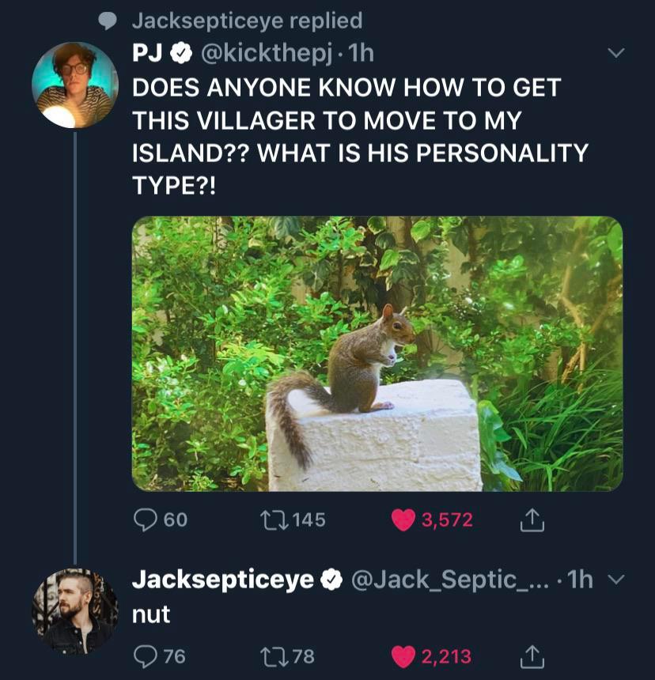Image resolution: width=655 pixels, height=680 pixels.
Task: Open options chevron on PJ's tweet
Action: (615, 54)
